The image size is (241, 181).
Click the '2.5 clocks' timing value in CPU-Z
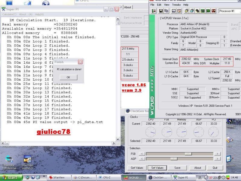pos(128,59)
